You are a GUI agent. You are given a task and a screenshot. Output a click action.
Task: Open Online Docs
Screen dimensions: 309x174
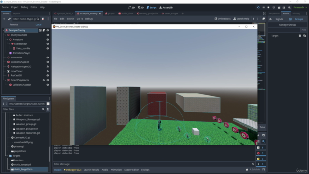(x=223, y=19)
